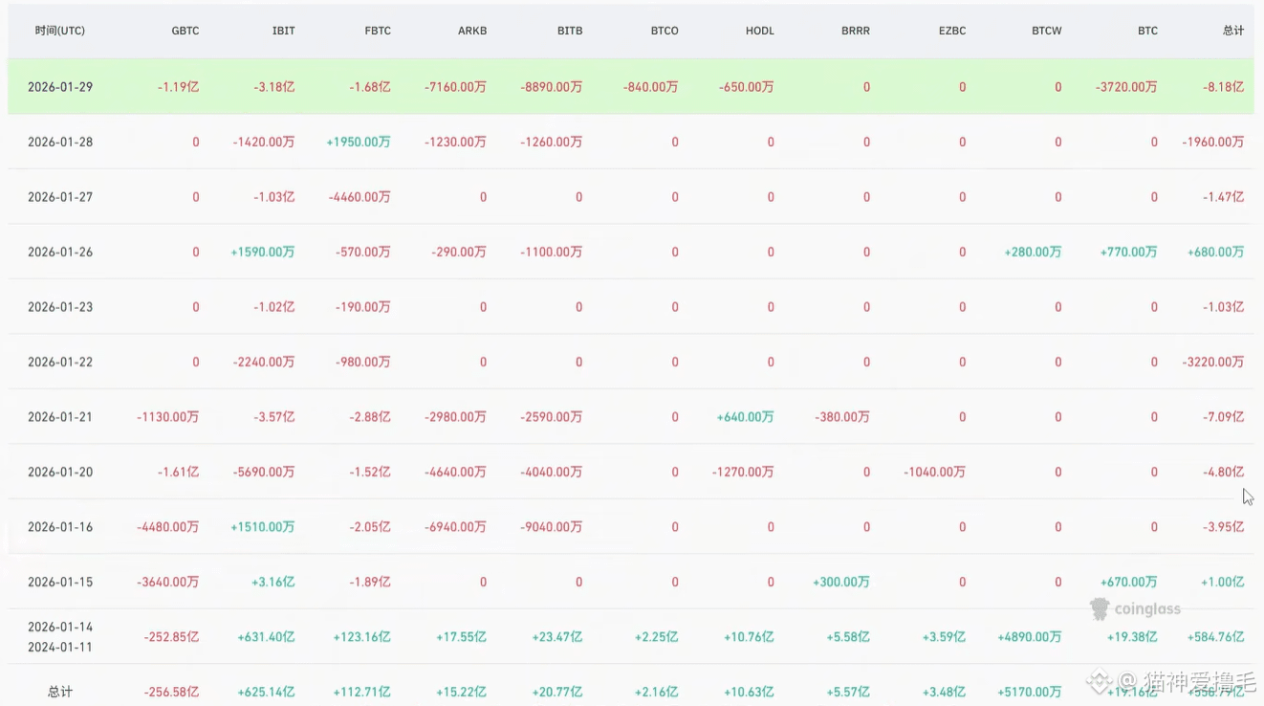Viewport: 1264px width, 706px height.
Task: Click the 总计 column header
Action: pyautogui.click(x=1233, y=31)
